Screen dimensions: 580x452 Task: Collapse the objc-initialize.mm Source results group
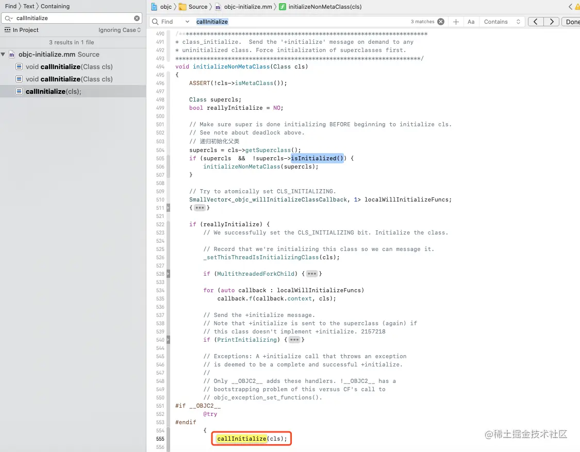(3, 54)
